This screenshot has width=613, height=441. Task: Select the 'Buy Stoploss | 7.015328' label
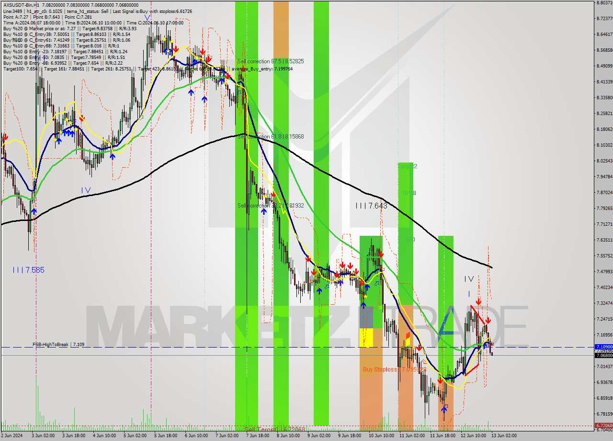(x=394, y=369)
